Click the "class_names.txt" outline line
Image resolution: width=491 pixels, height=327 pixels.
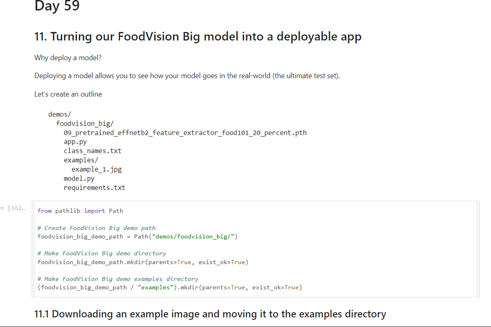point(92,151)
